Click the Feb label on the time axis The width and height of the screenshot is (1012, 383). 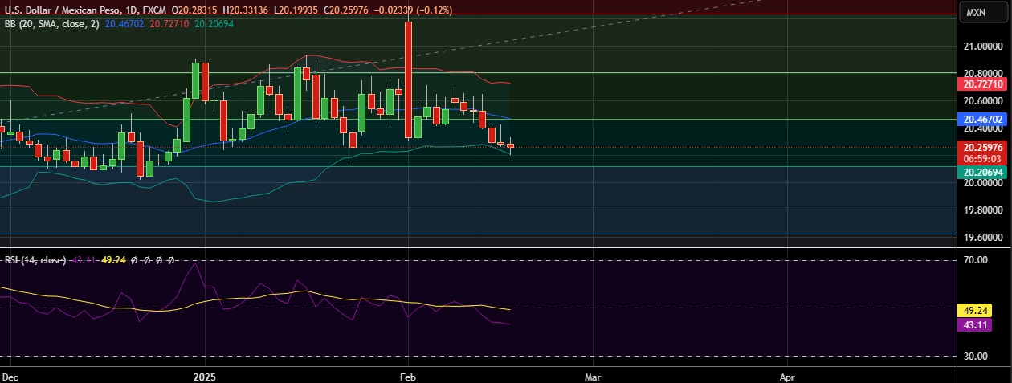(408, 376)
